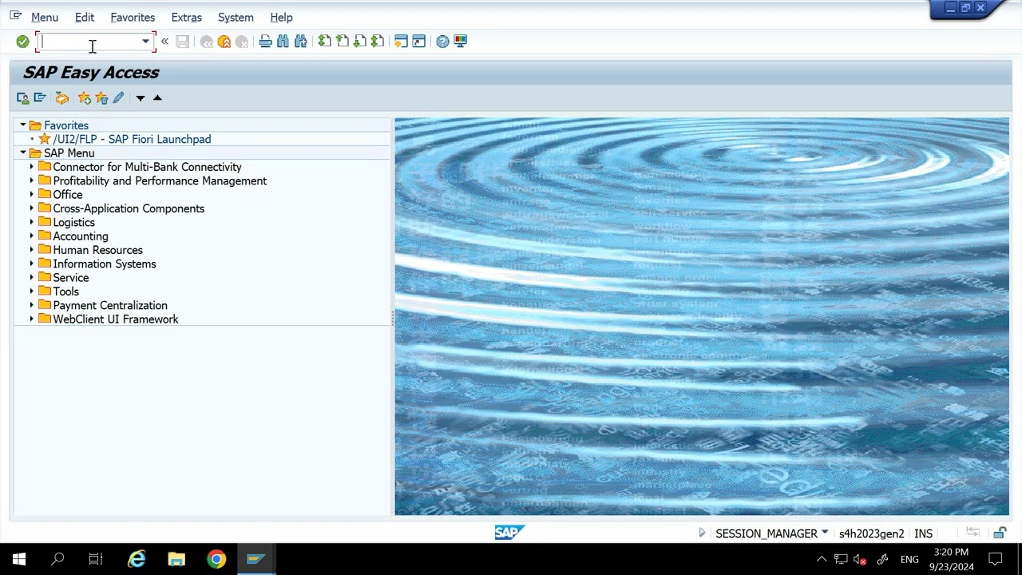Image resolution: width=1022 pixels, height=575 pixels.
Task: Click the Save diskette icon
Action: coord(183,42)
